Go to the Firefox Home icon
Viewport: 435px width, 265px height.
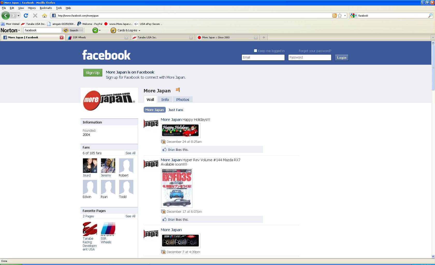[45, 16]
